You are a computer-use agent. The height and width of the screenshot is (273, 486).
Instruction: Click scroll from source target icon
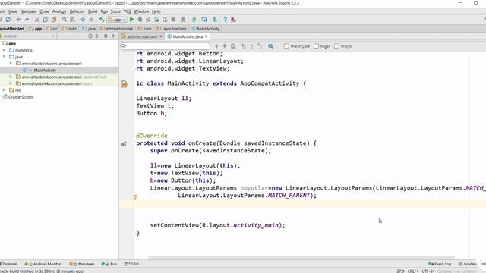(x=90, y=36)
